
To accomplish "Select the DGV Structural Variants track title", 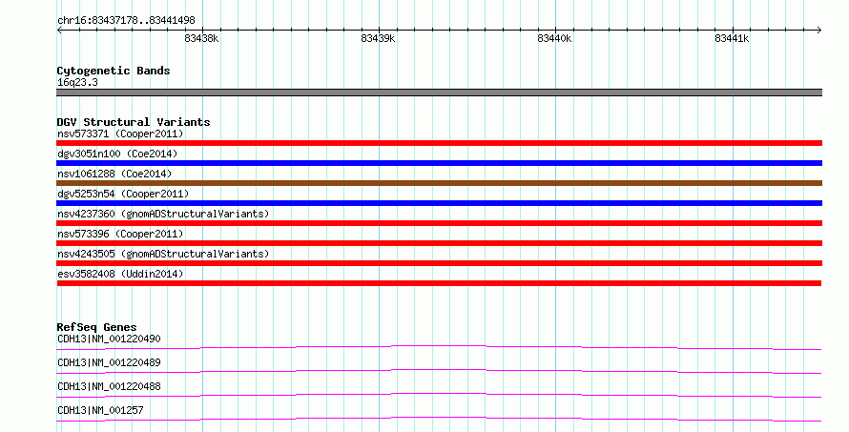I will click(x=134, y=122).
